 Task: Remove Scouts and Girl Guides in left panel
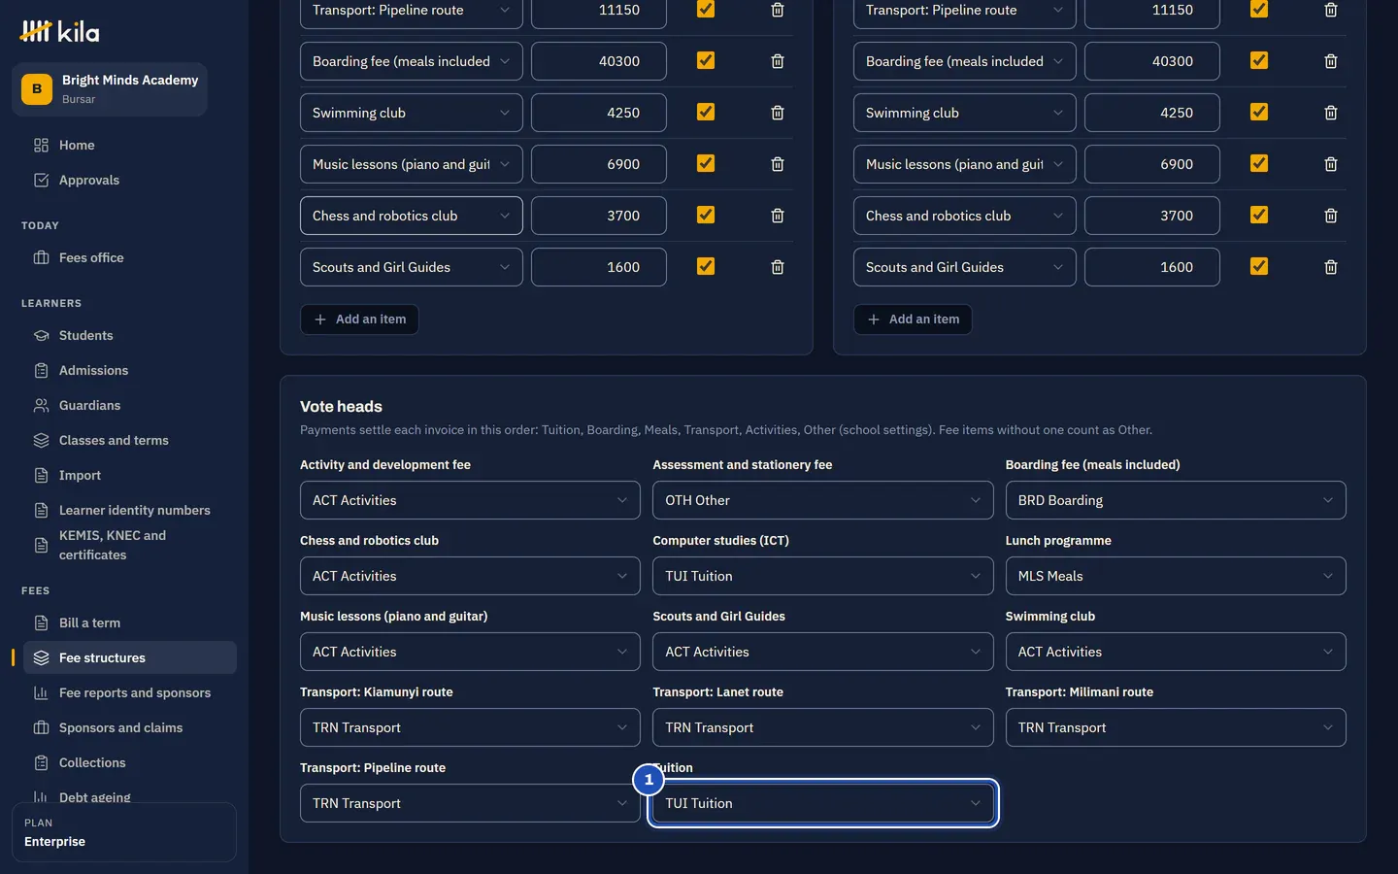778,267
